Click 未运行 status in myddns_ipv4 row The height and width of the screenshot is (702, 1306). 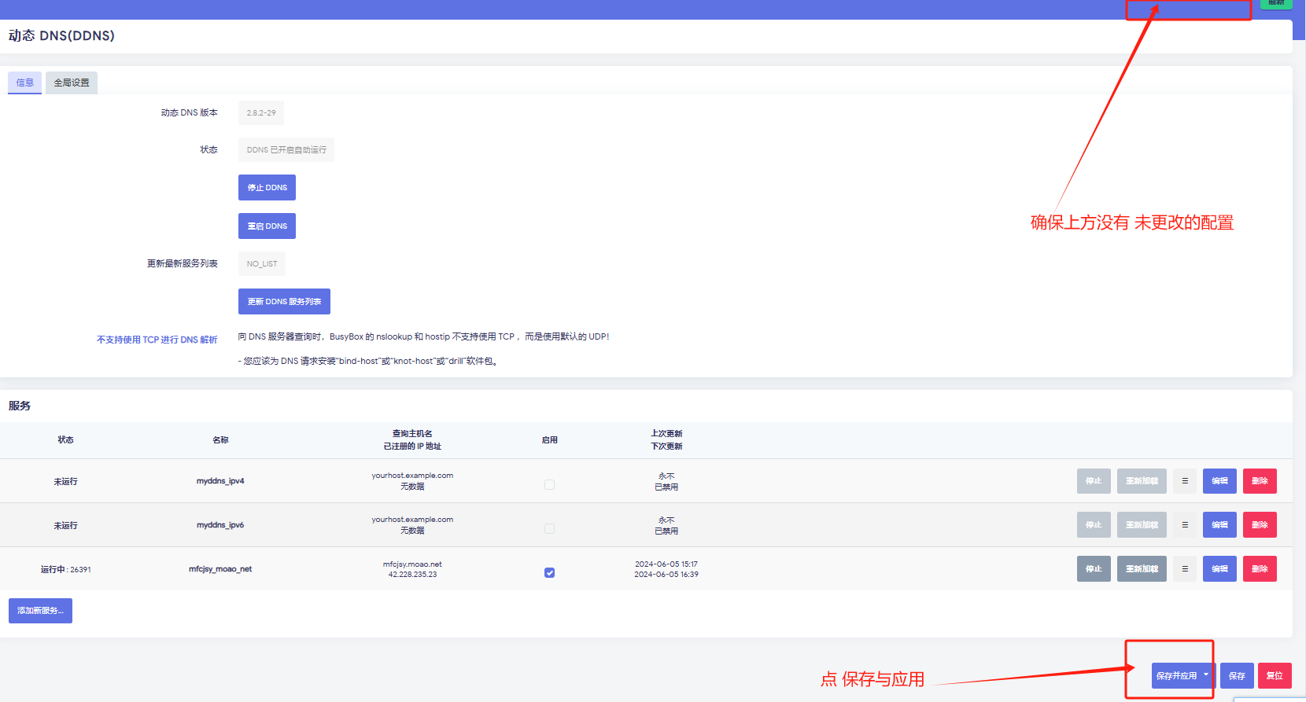pyautogui.click(x=65, y=482)
